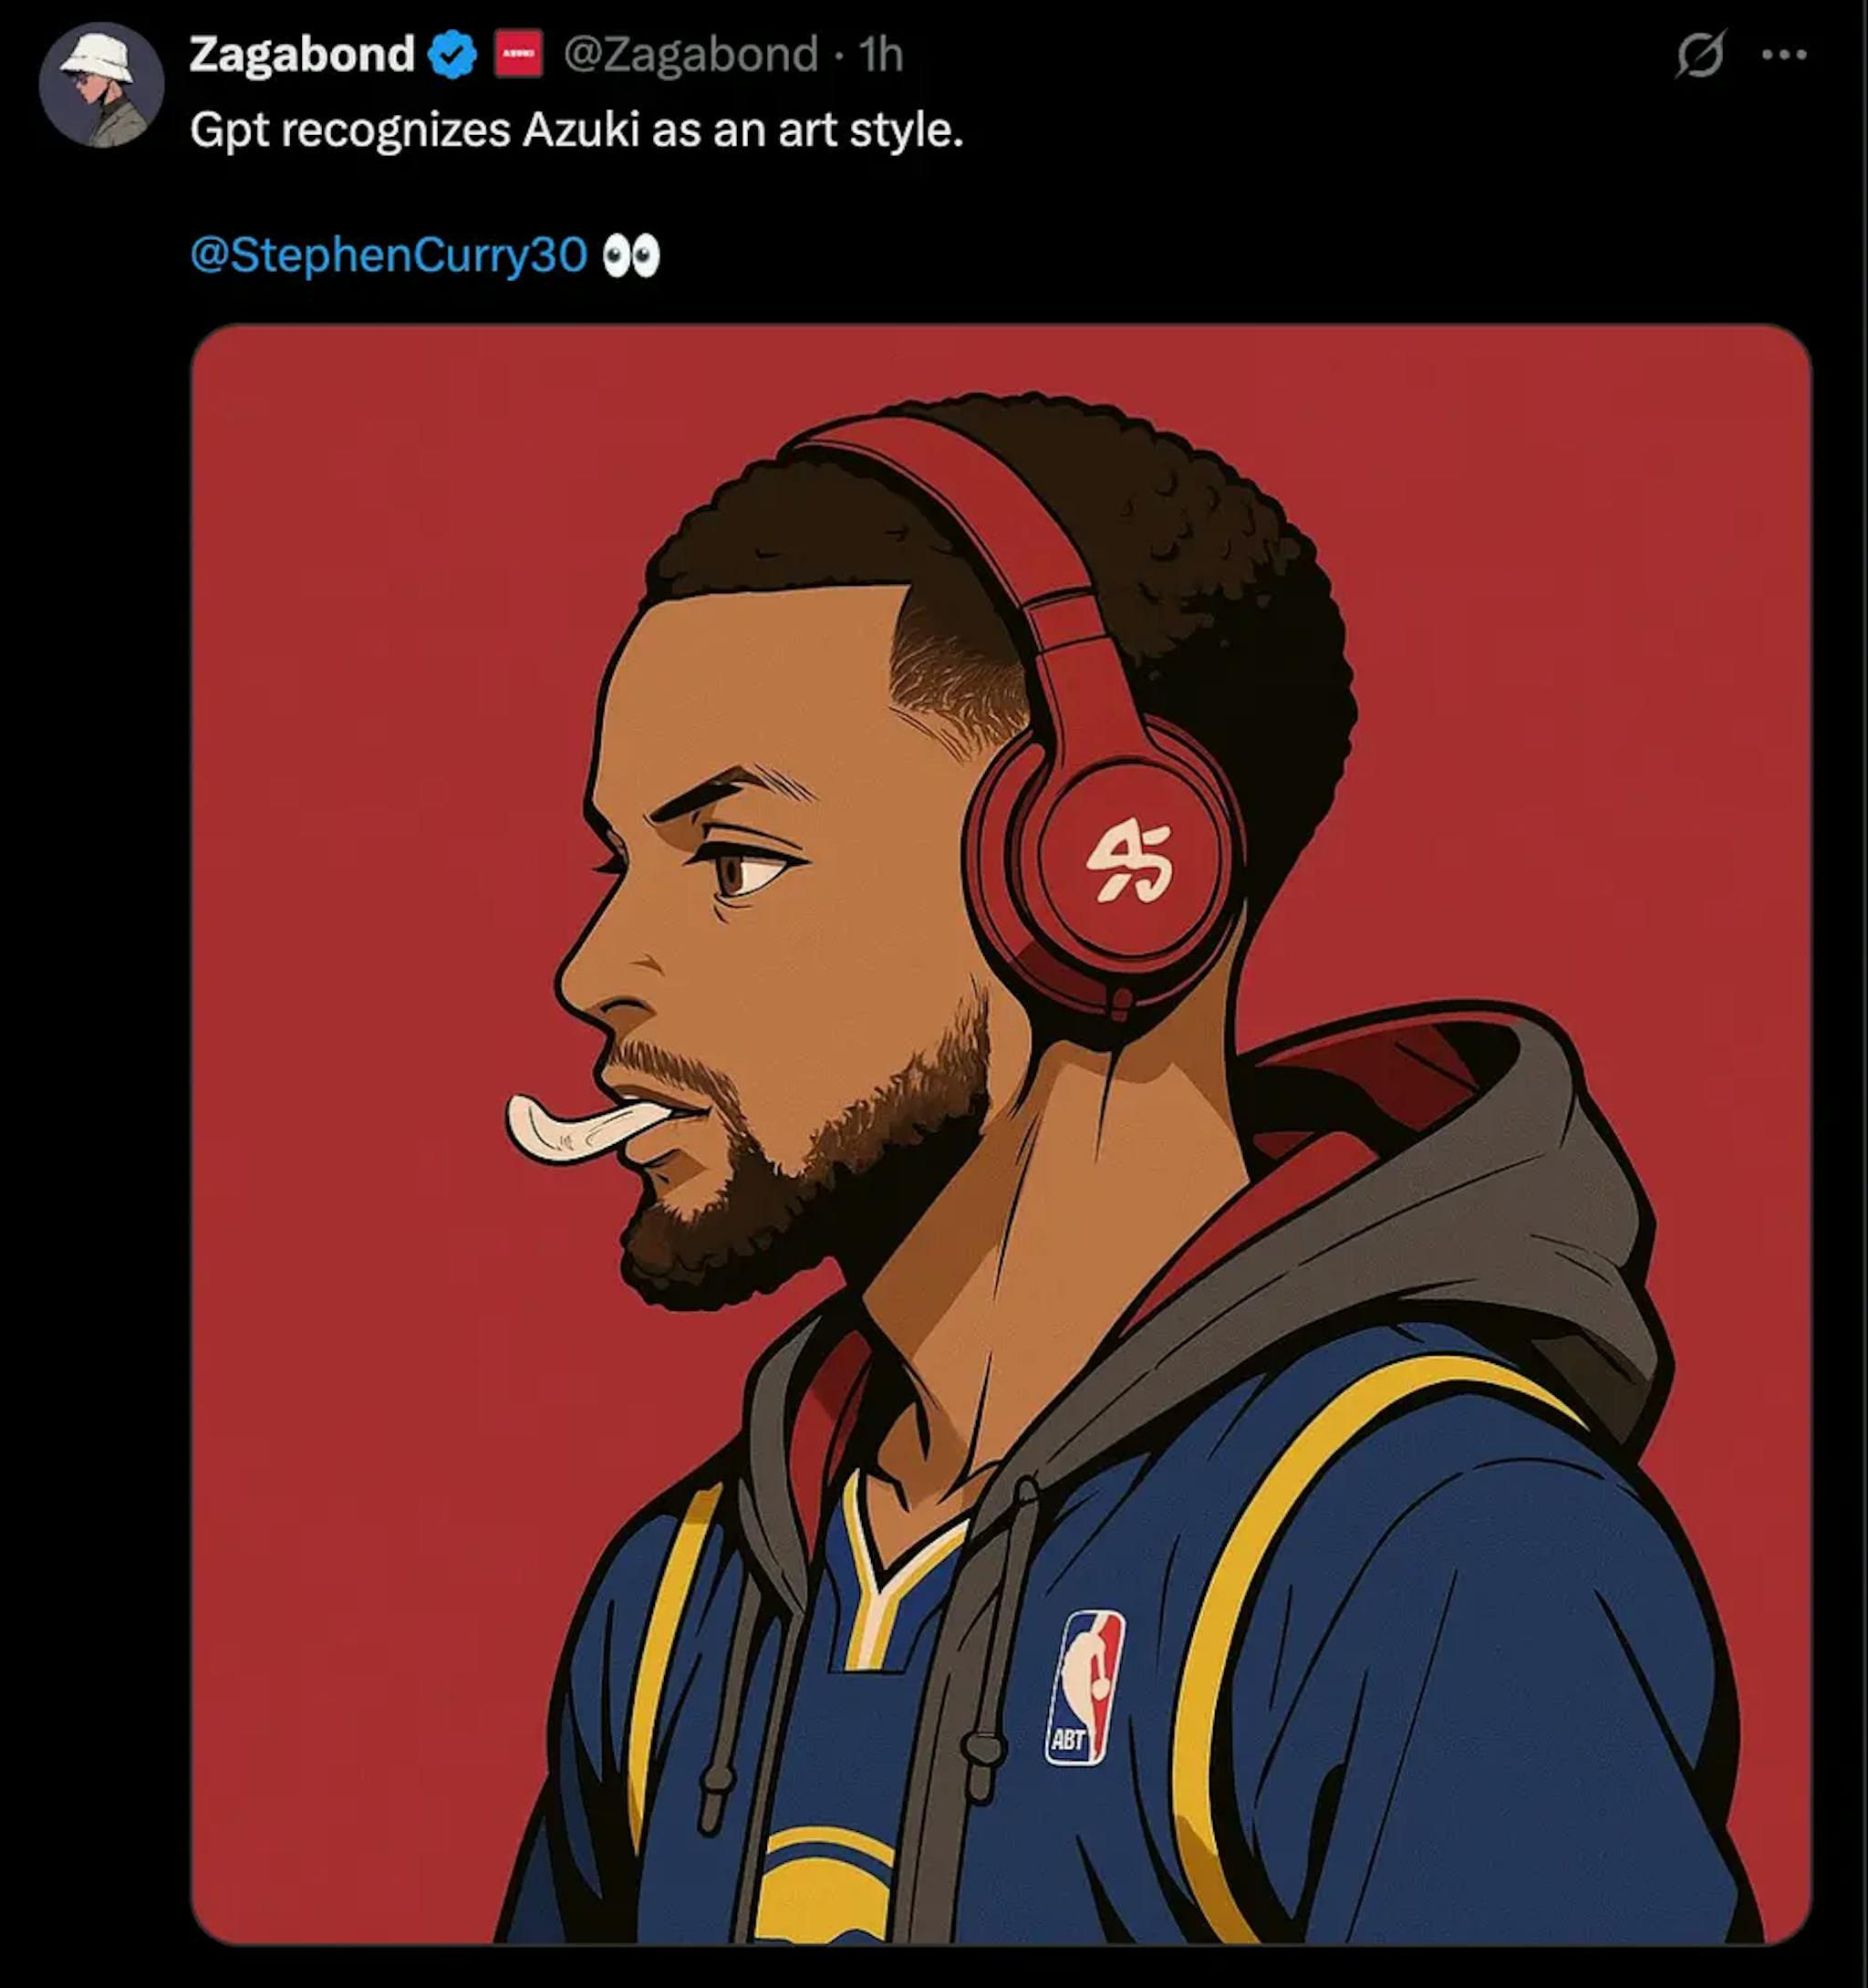Click the NBA logo patch on the hoodie
Viewport: 1868px width, 1988px height.
pyautogui.click(x=1085, y=1686)
